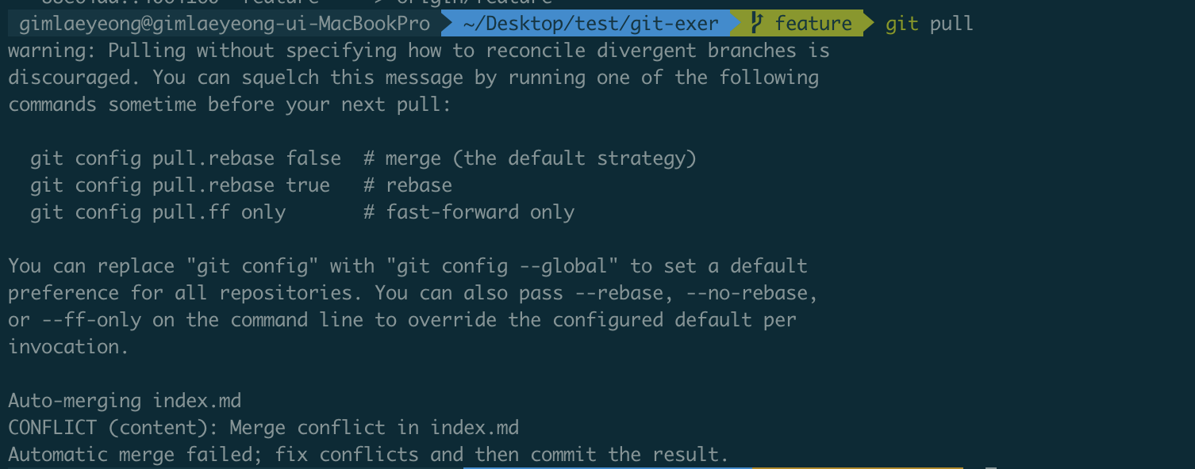Click the "git config pull.ff only" command
The image size is (1195, 469).
click(x=158, y=212)
